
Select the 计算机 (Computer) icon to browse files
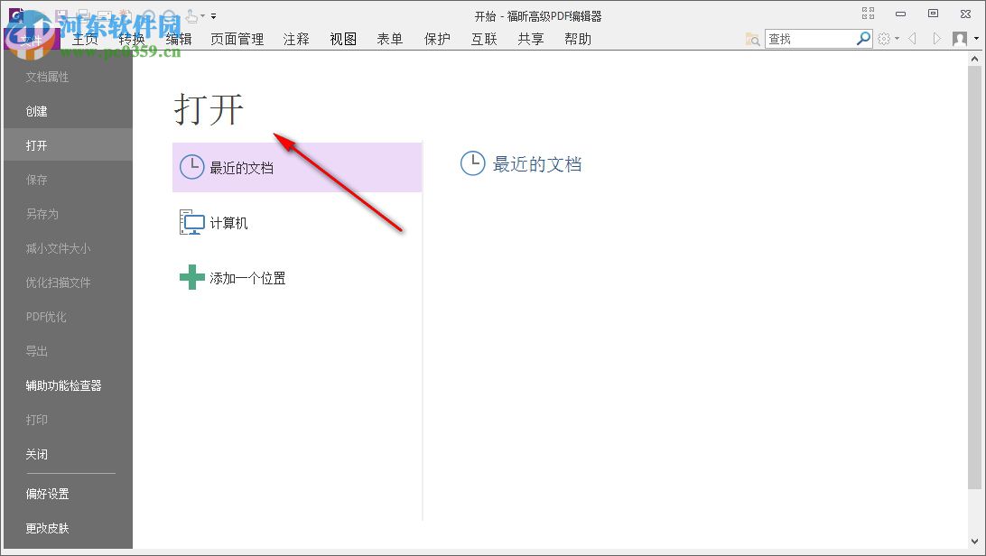[x=192, y=222]
